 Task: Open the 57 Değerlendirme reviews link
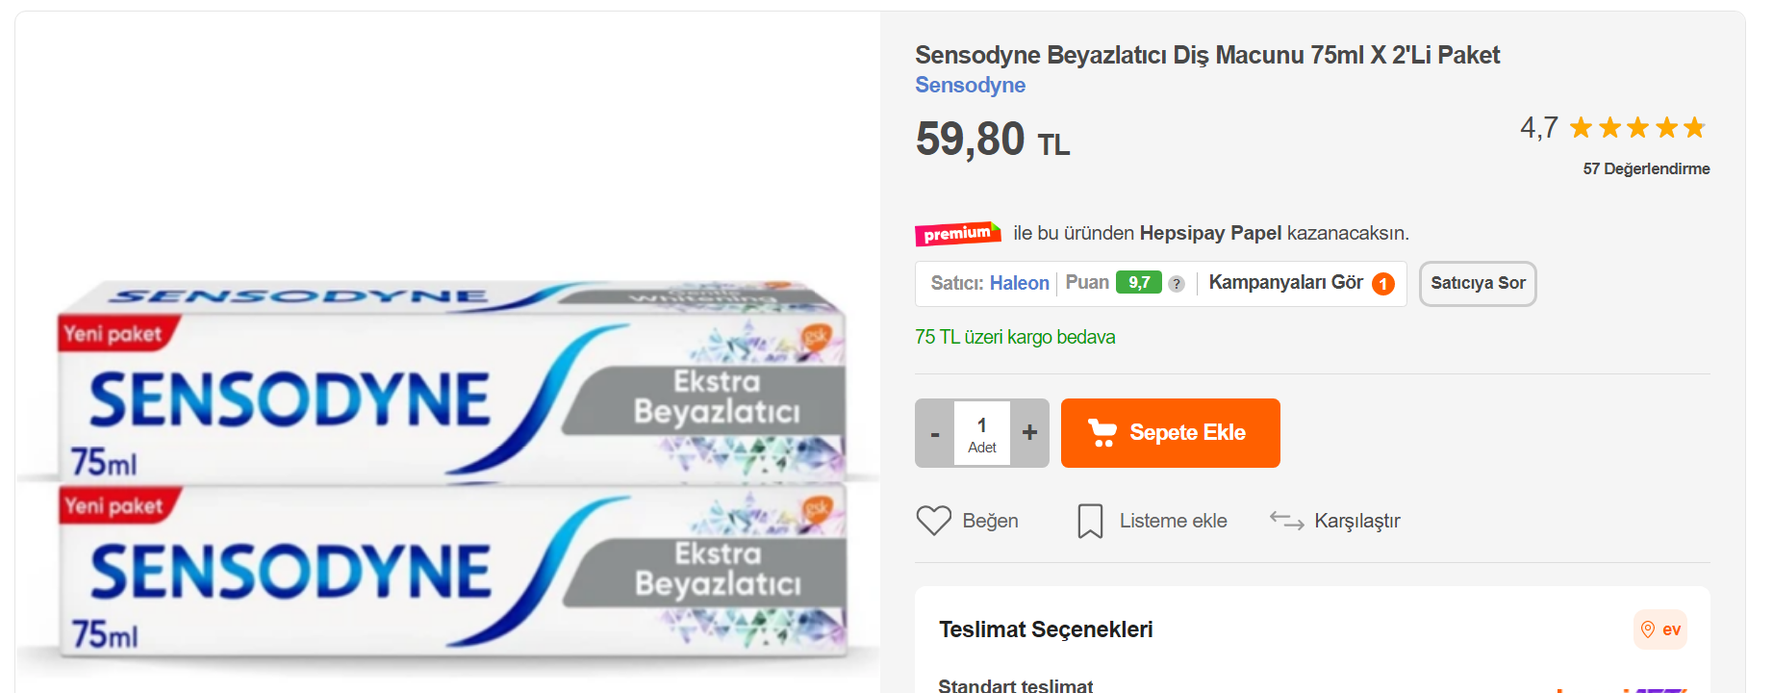[1646, 168]
